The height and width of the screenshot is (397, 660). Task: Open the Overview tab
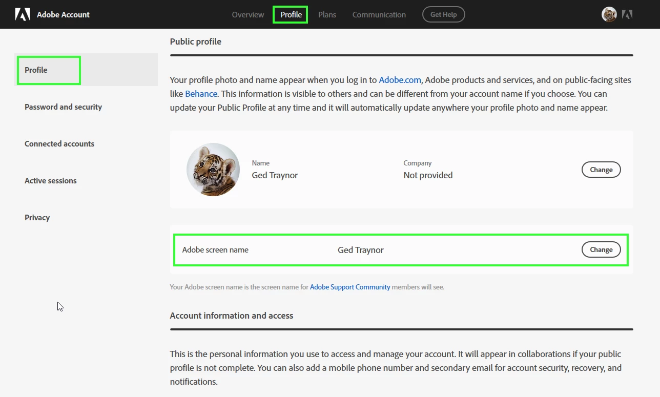[x=248, y=14]
